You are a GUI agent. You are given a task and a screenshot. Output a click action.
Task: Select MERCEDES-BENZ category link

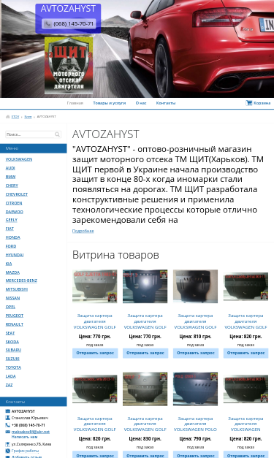pos(21,280)
